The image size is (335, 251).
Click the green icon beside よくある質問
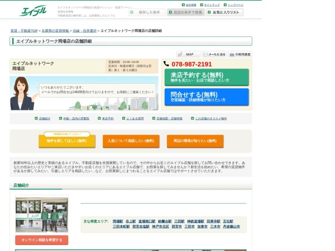[123, 118]
